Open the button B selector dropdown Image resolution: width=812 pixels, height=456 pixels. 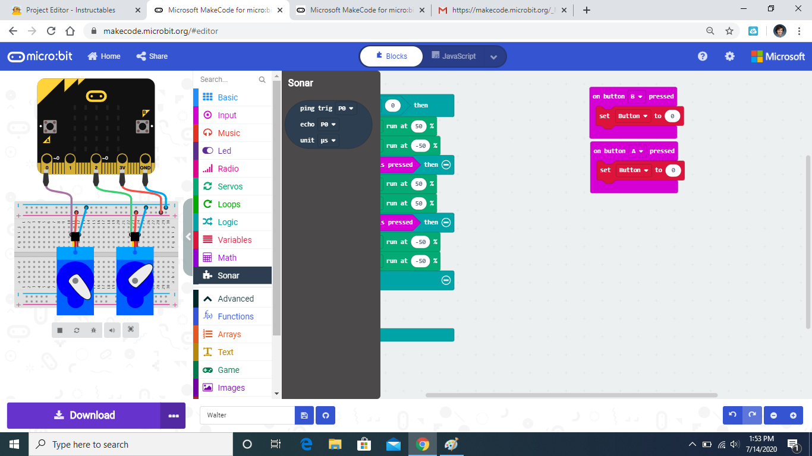[637, 97]
